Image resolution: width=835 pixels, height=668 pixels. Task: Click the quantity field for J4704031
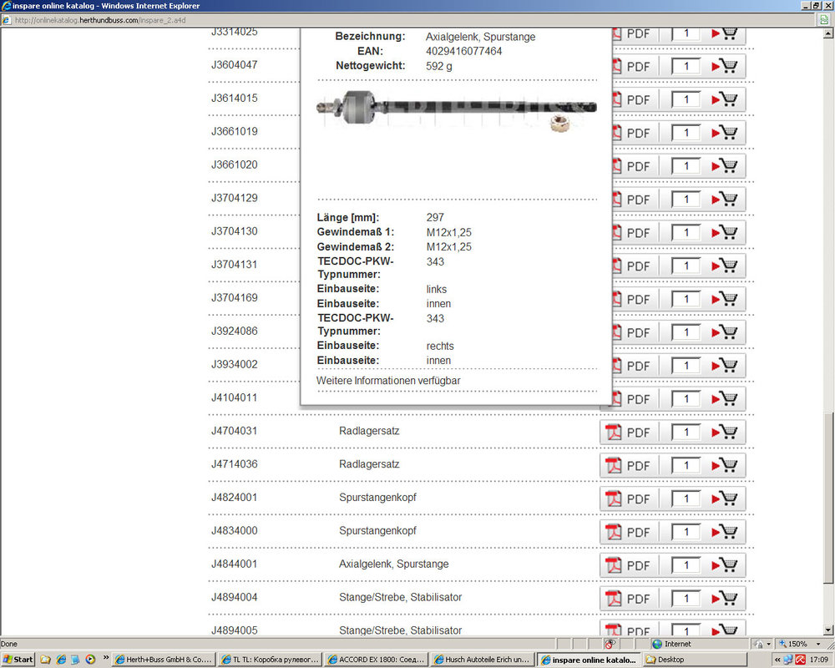[686, 433]
